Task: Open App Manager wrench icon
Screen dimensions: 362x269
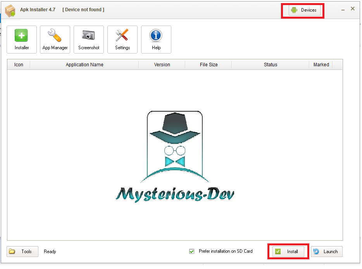Action: pyautogui.click(x=55, y=40)
